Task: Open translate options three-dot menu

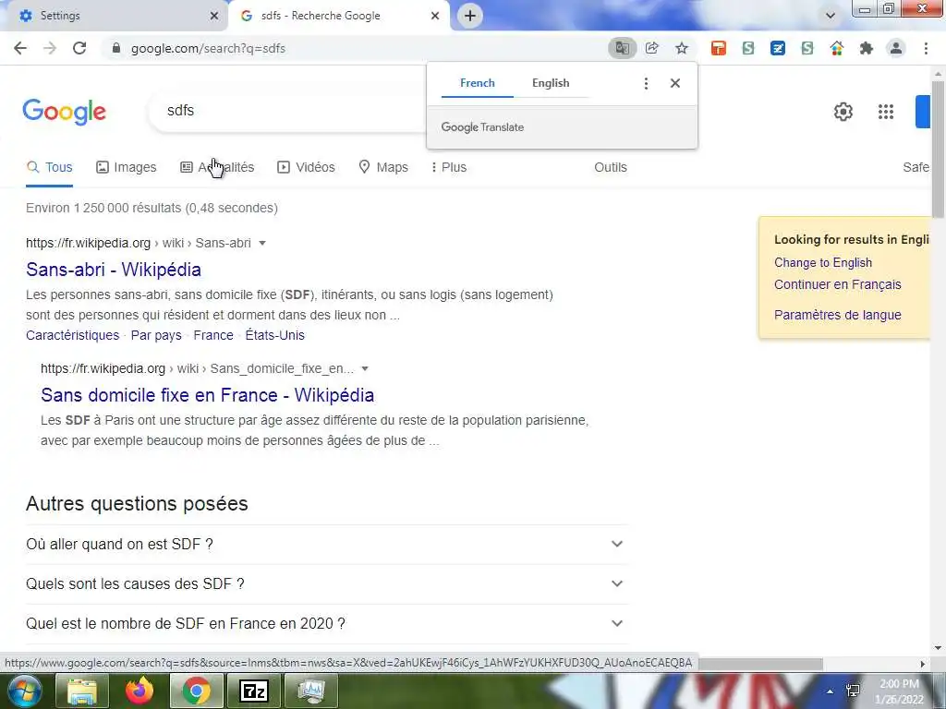Action: [646, 83]
